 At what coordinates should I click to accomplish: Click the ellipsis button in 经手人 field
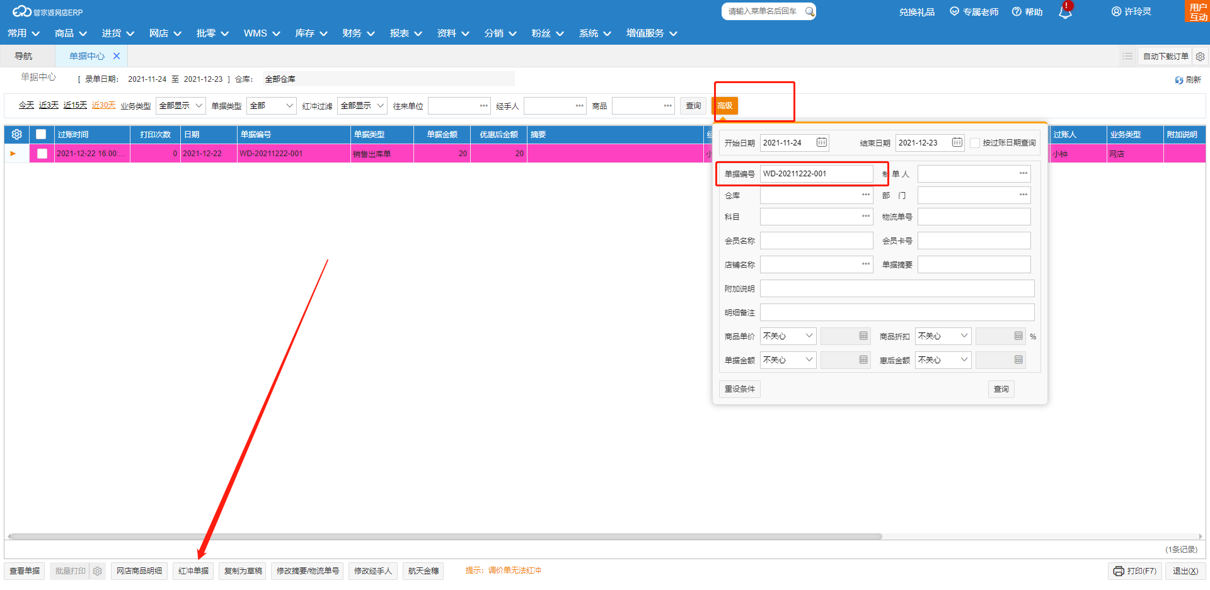click(580, 106)
